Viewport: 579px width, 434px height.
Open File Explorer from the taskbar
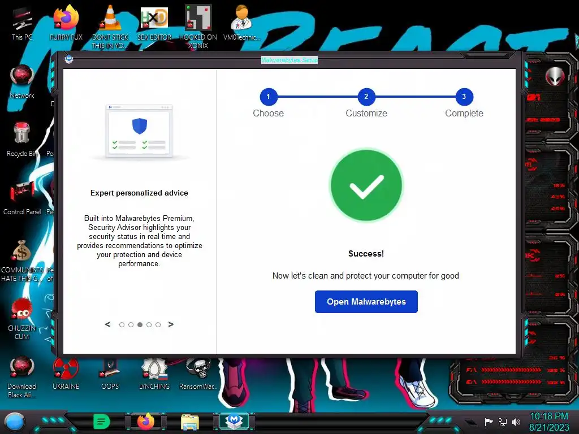190,422
